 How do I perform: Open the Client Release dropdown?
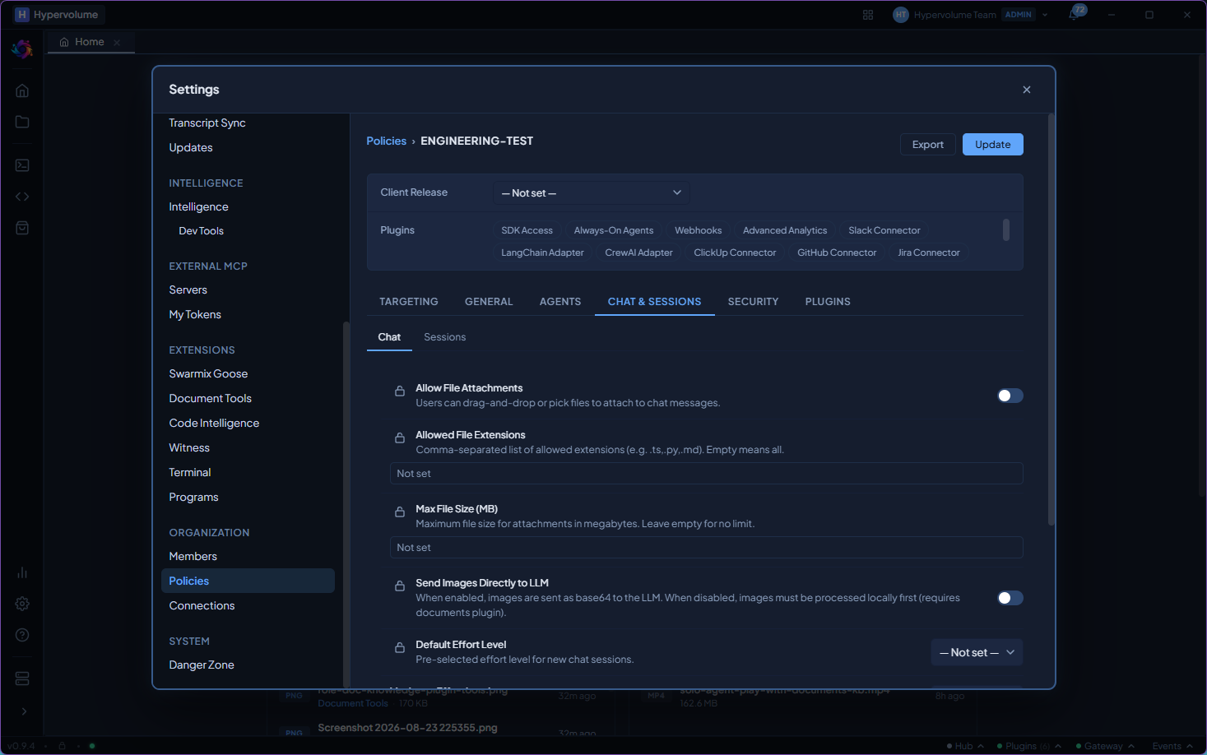592,193
